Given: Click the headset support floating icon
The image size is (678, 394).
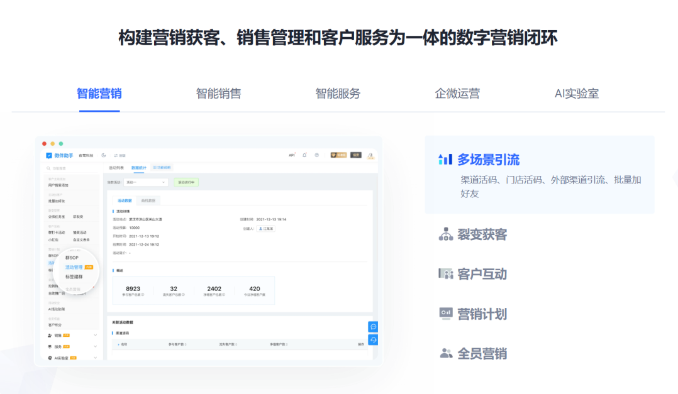Looking at the screenshot, I should (x=374, y=340).
